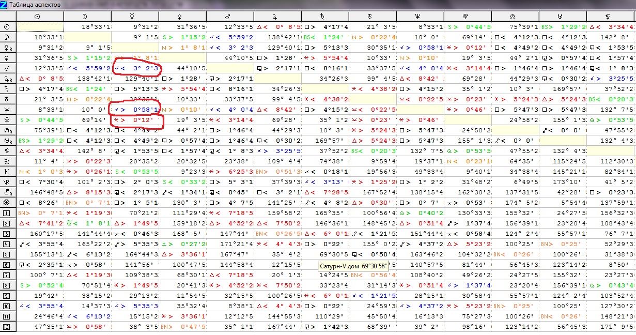
Task: Select the house 12 row header
Action: click(x=8, y=326)
